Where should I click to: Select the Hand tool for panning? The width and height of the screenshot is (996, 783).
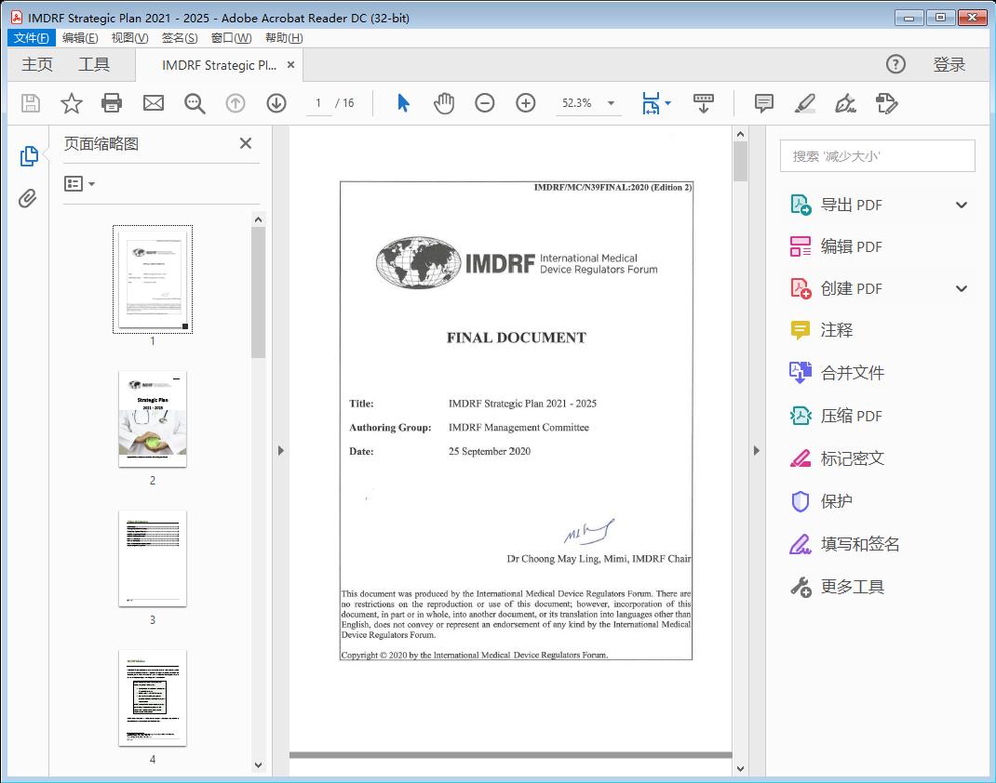(x=444, y=103)
